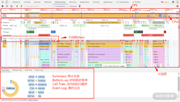
Task: Toggle the device toolbar icon
Action: coord(7,2)
